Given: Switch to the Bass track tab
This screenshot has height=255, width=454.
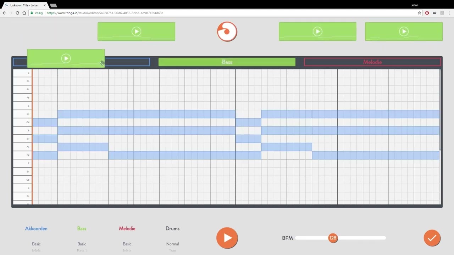Looking at the screenshot, I should [227, 62].
